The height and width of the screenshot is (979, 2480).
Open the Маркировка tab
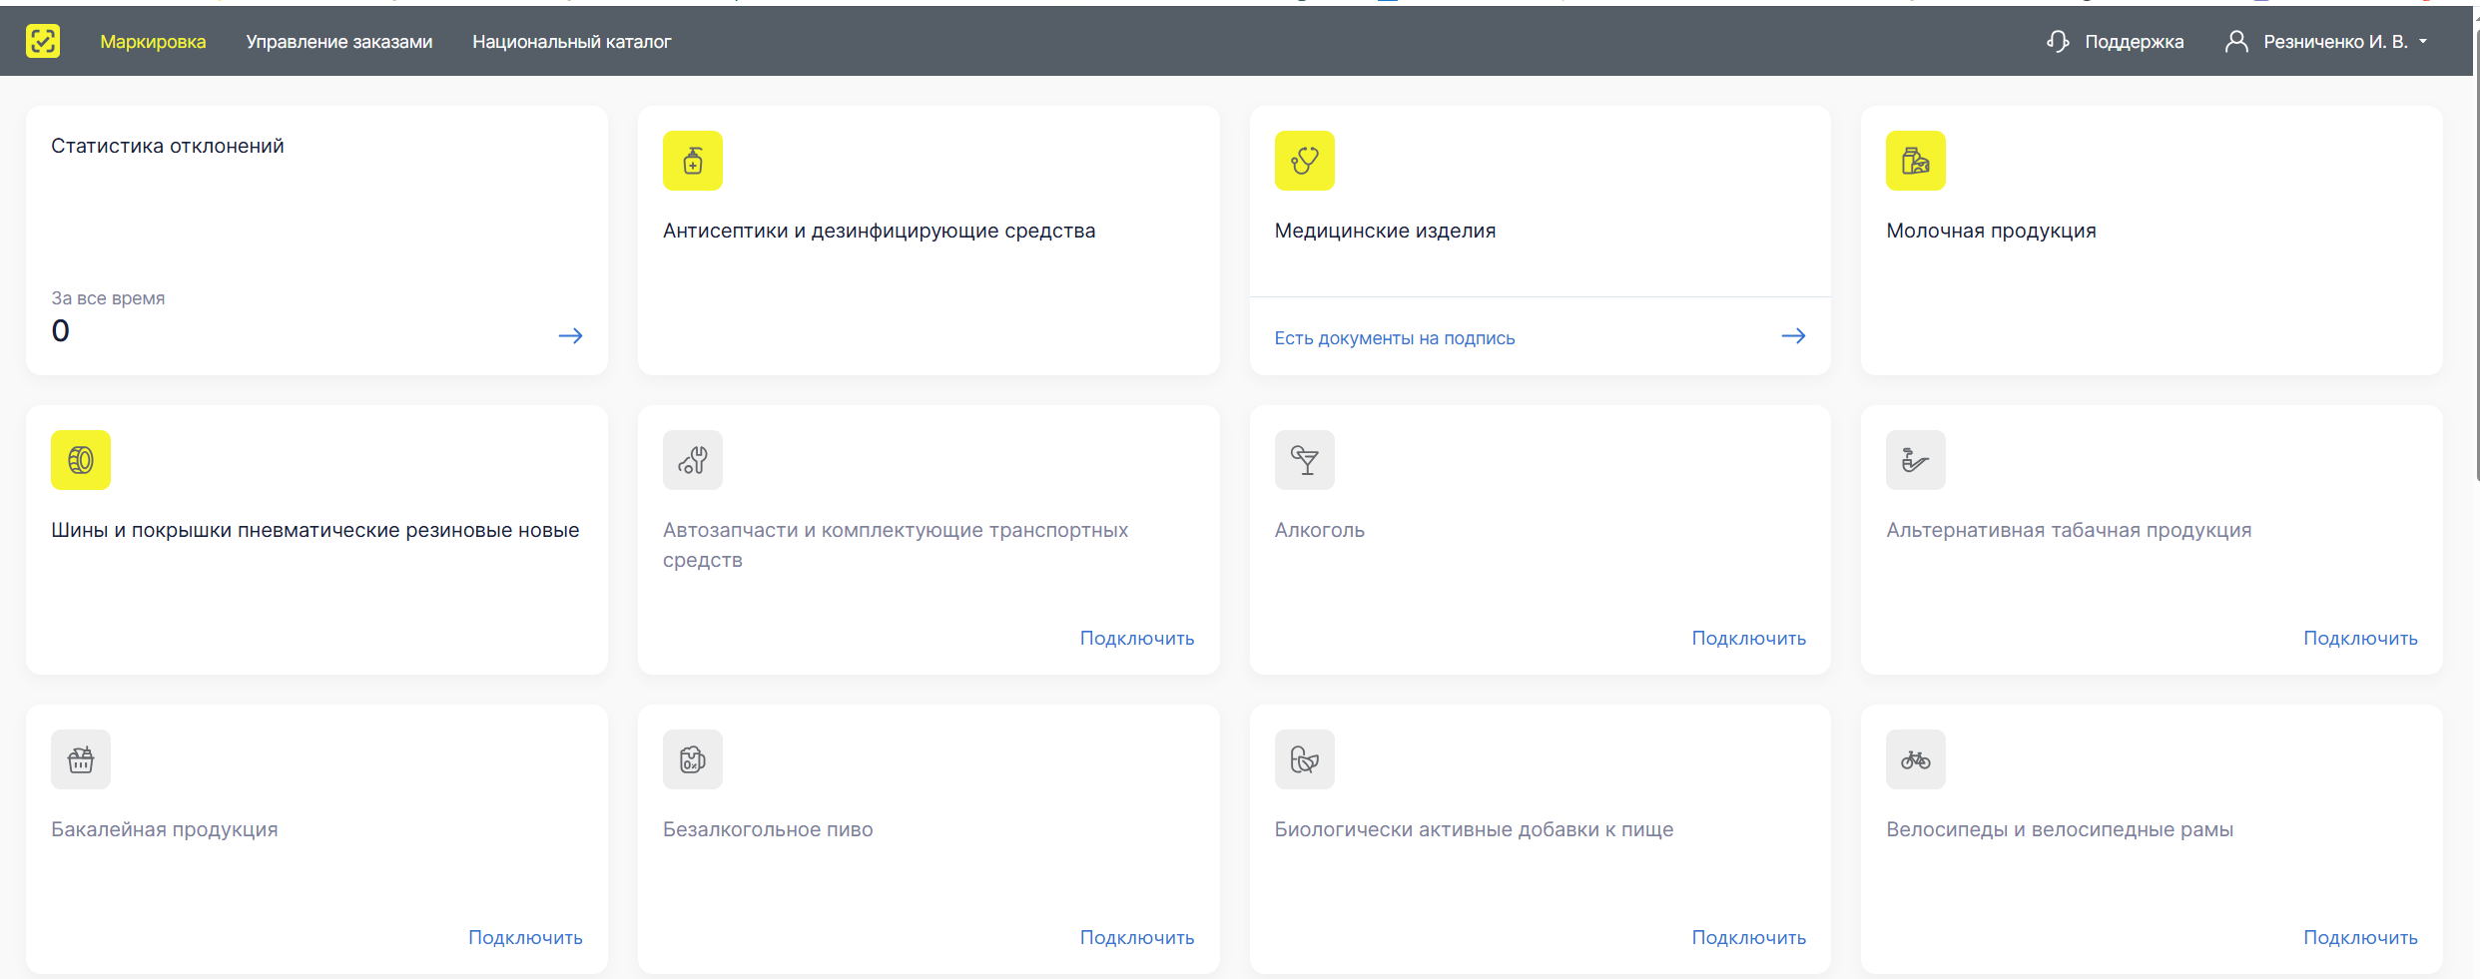153,42
